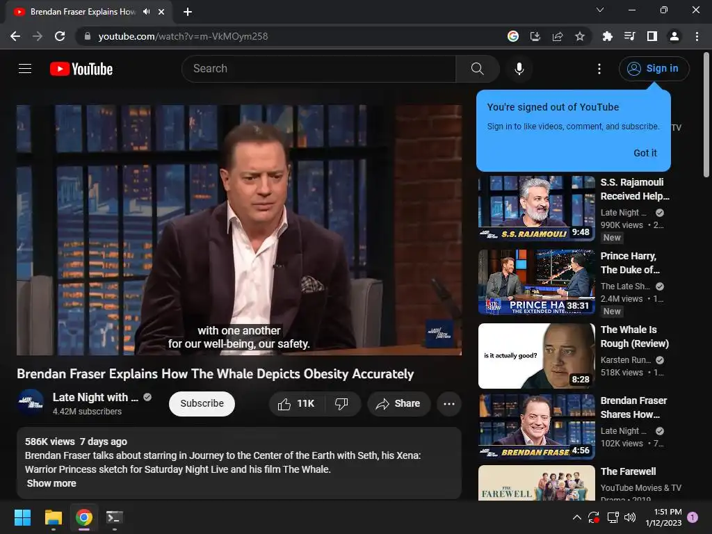Click the browser forward arrow
This screenshot has width=712, height=534.
[x=38, y=36]
